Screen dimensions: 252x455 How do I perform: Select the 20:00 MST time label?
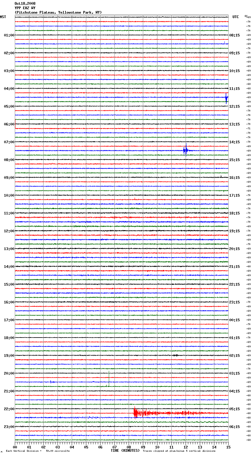point(9,373)
